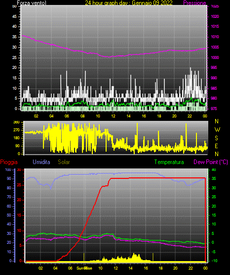Image resolution: width=230 pixels, height=275 pixels.
Task: Click pressure axis value "980"
Action: pyautogui.click(x=214, y=99)
